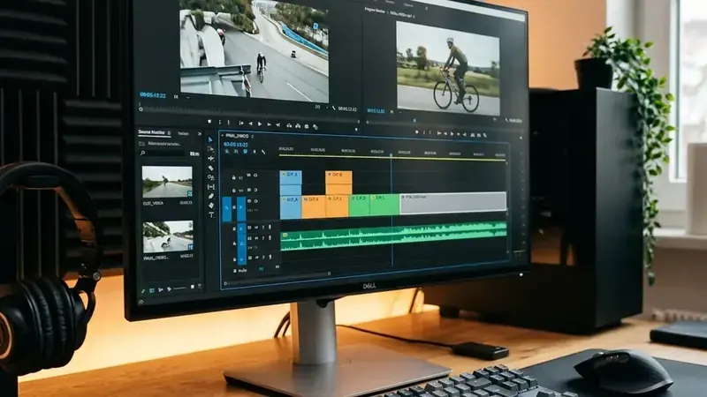Click the Source Monitor blue timecode
The image size is (707, 397).
(x=152, y=95)
